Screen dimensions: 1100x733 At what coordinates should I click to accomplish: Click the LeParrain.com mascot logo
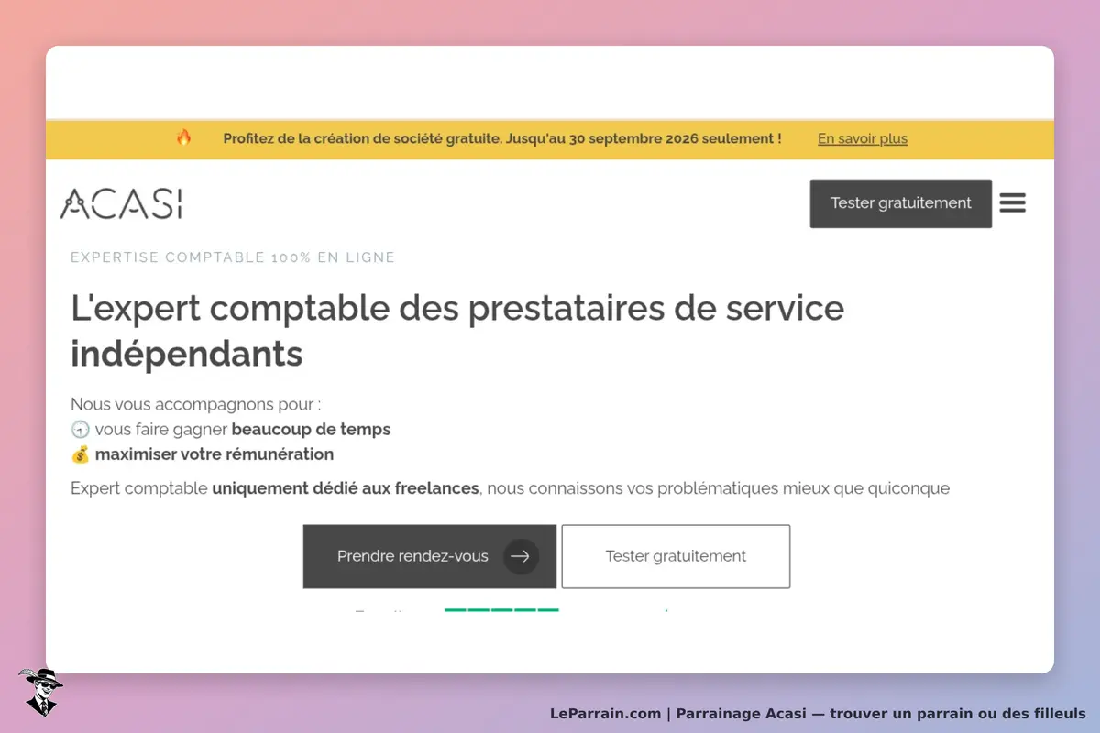[x=40, y=692]
